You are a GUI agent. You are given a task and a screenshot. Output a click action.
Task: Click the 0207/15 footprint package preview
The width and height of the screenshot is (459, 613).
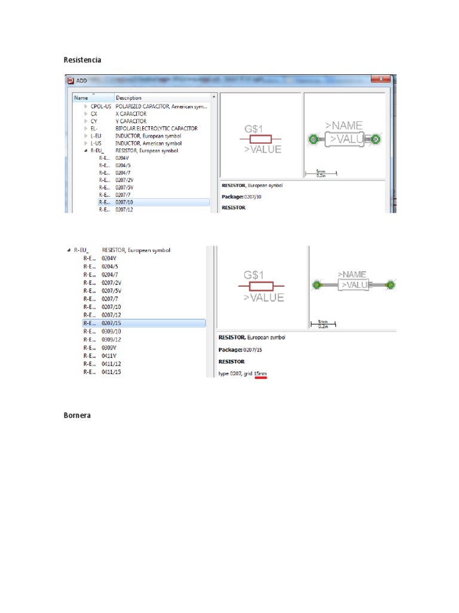[353, 287]
